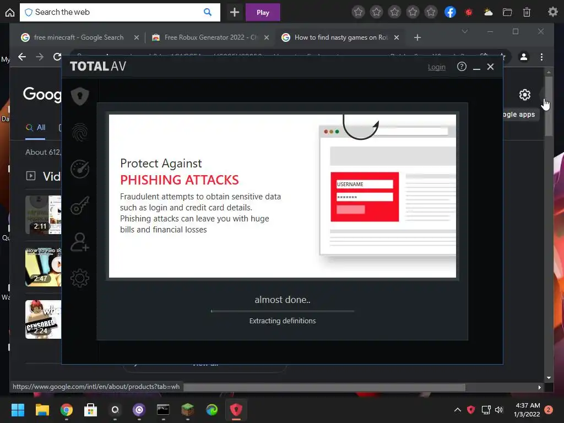Open TotalAV key password vault icon
Screen dimensions: 564x423
tap(80, 205)
